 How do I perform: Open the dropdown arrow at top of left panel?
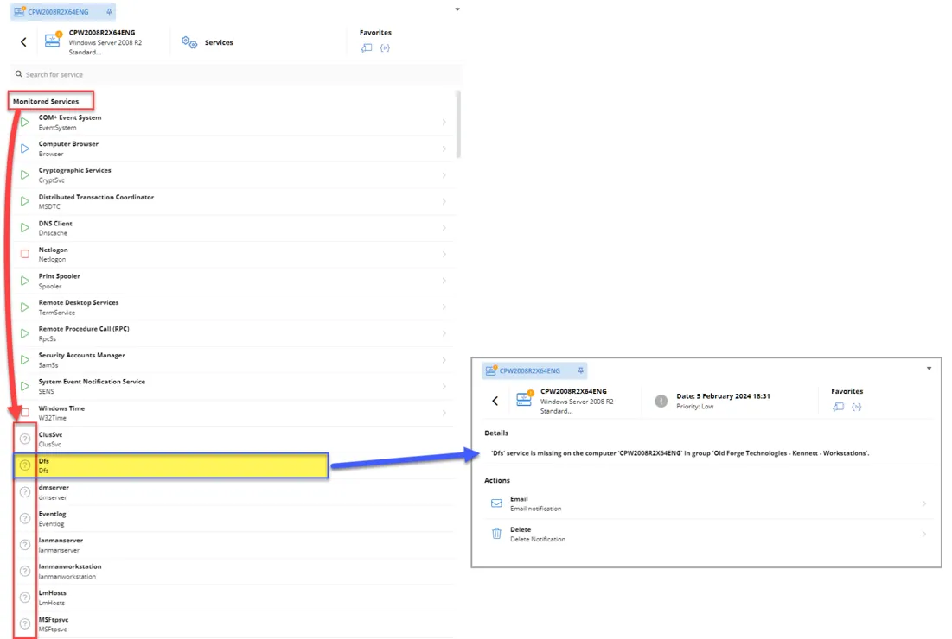click(x=457, y=10)
